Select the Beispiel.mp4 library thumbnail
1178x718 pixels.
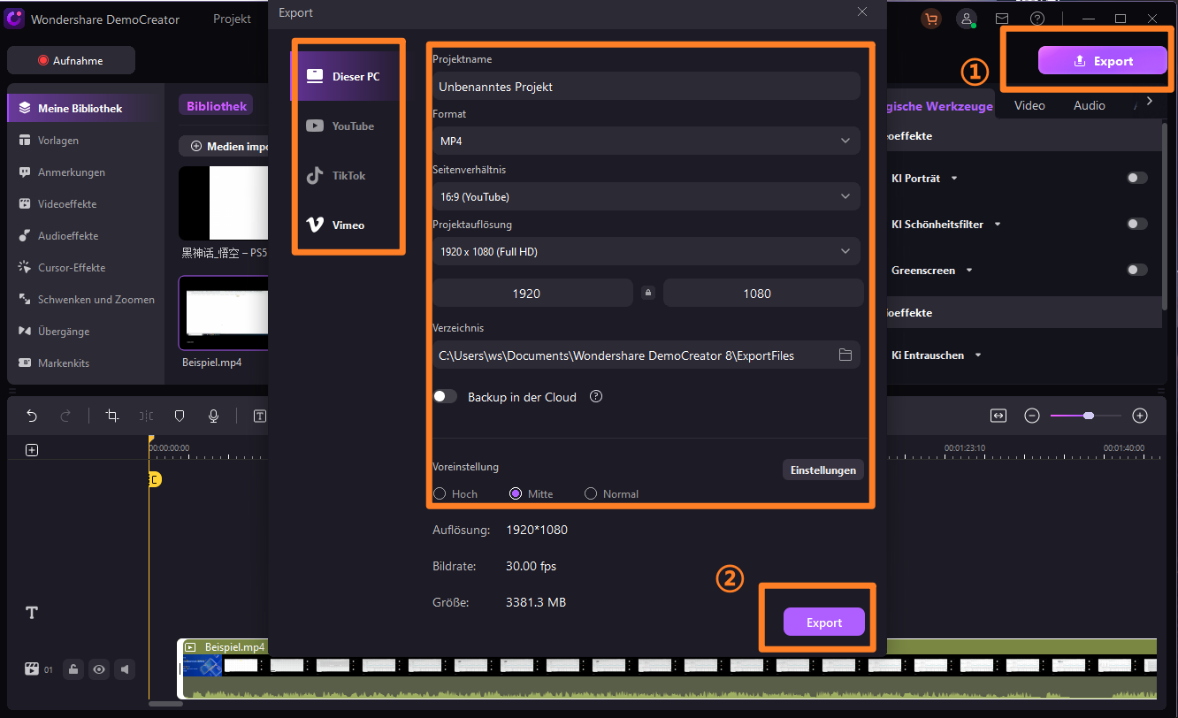(223, 313)
